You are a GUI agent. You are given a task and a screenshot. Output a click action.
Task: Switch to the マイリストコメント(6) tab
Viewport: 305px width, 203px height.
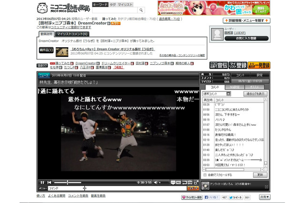[x=72, y=34]
